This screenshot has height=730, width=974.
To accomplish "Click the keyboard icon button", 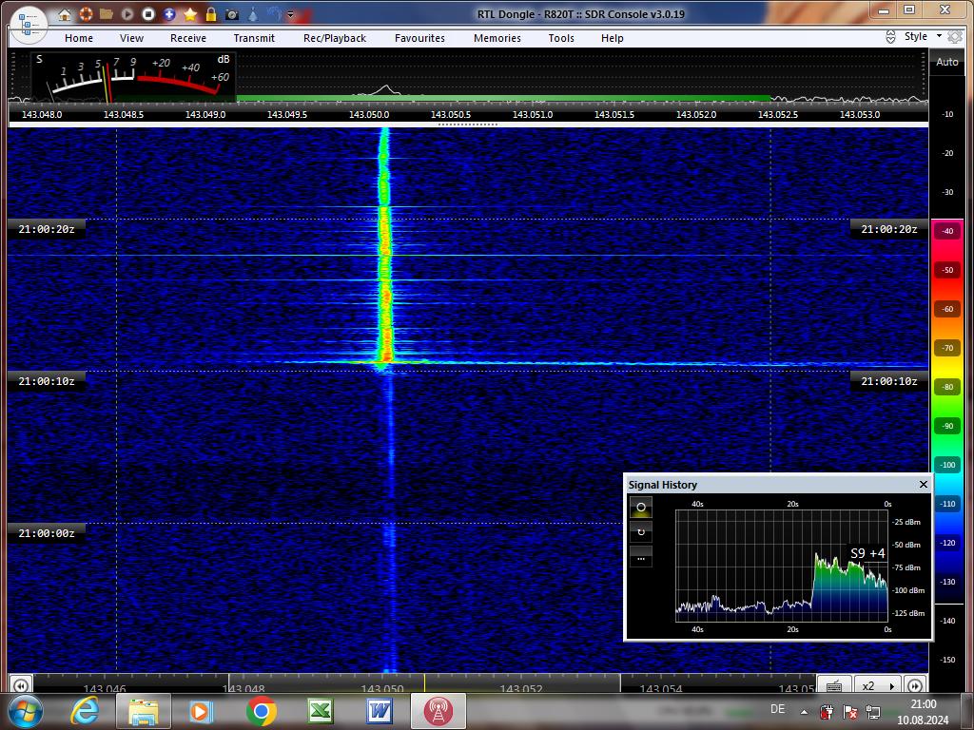I will click(x=834, y=685).
